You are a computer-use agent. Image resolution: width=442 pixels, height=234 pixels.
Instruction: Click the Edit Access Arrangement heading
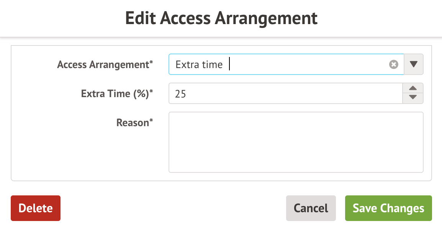click(221, 18)
